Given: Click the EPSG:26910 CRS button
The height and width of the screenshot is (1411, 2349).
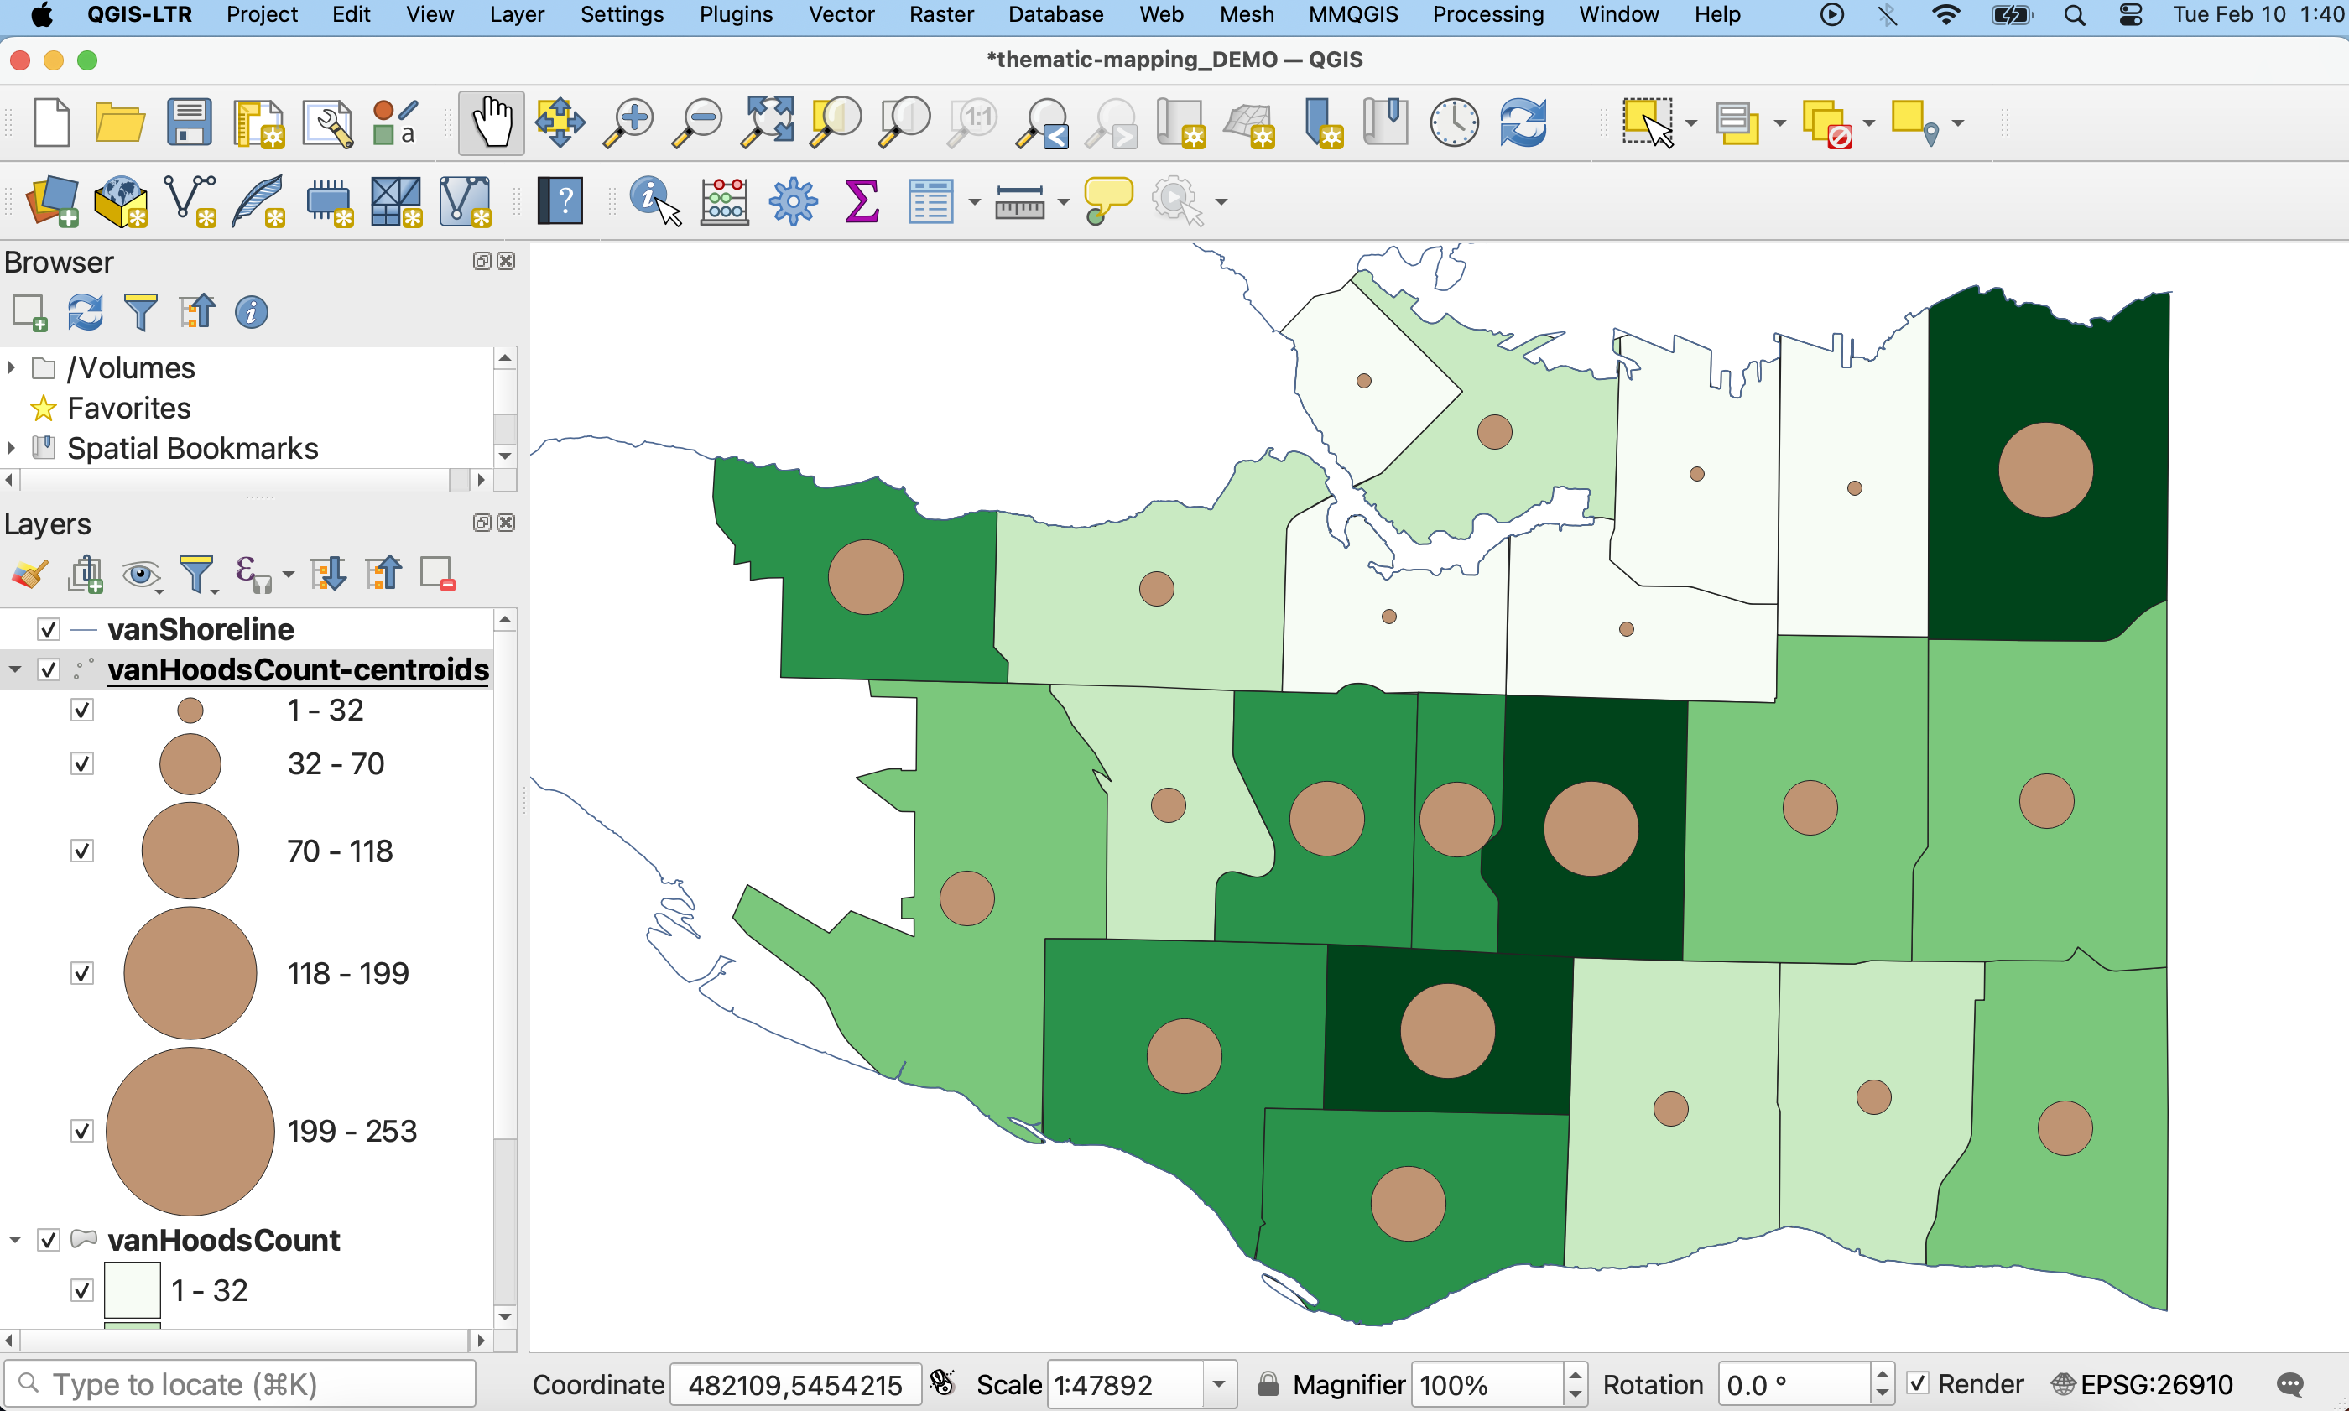Looking at the screenshot, I should click(2143, 1384).
